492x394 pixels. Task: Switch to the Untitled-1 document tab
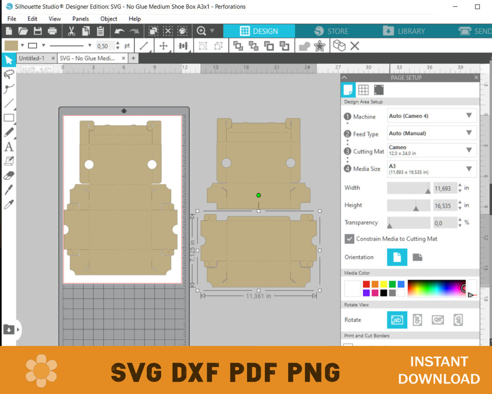[x=32, y=58]
